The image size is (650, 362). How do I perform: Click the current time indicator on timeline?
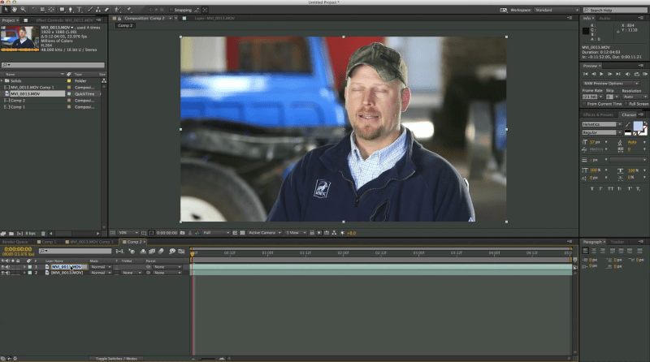193,252
